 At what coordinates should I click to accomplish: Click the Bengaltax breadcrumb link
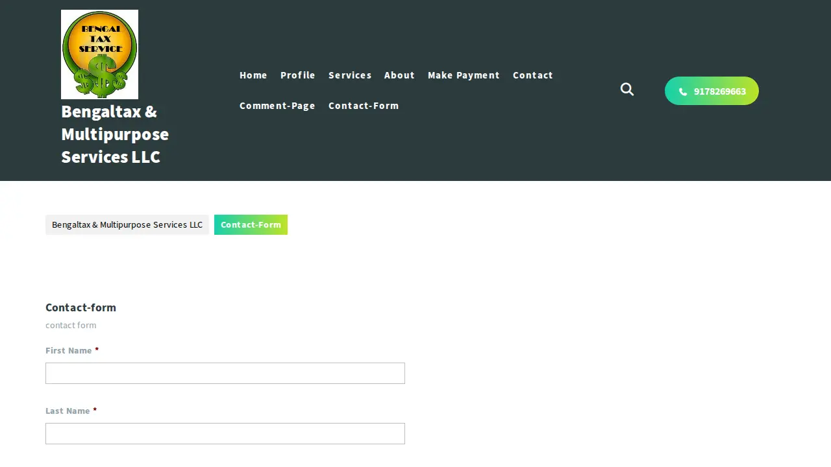pyautogui.click(x=127, y=224)
